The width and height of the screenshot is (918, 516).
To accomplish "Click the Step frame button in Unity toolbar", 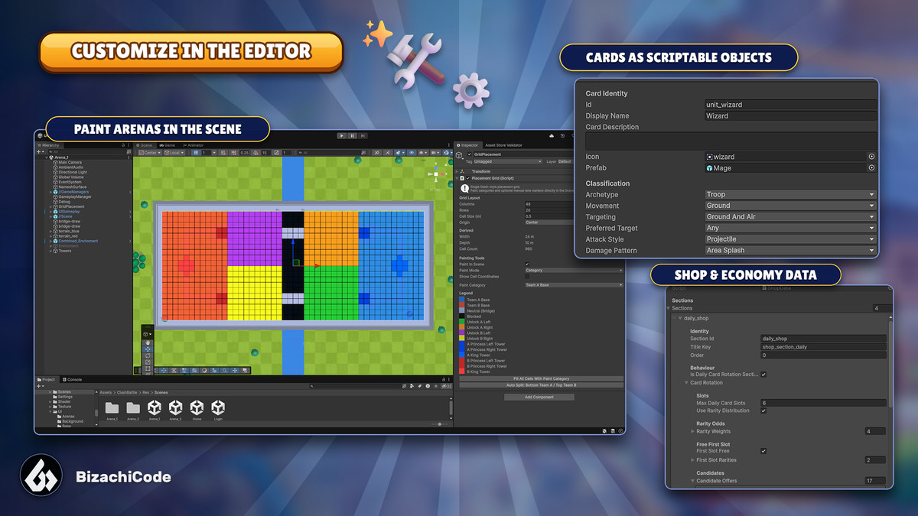I will [363, 135].
